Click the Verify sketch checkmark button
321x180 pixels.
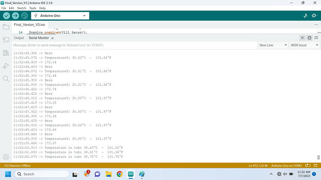pyautogui.click(x=6, y=16)
